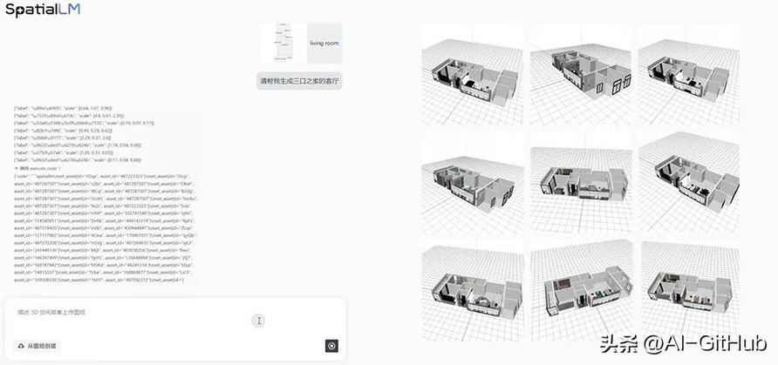This screenshot has width=778, height=365.
Task: Collapse the execute_code call section
Action: [17, 168]
